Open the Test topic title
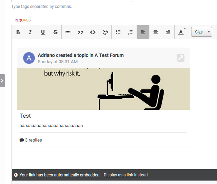 (25, 116)
